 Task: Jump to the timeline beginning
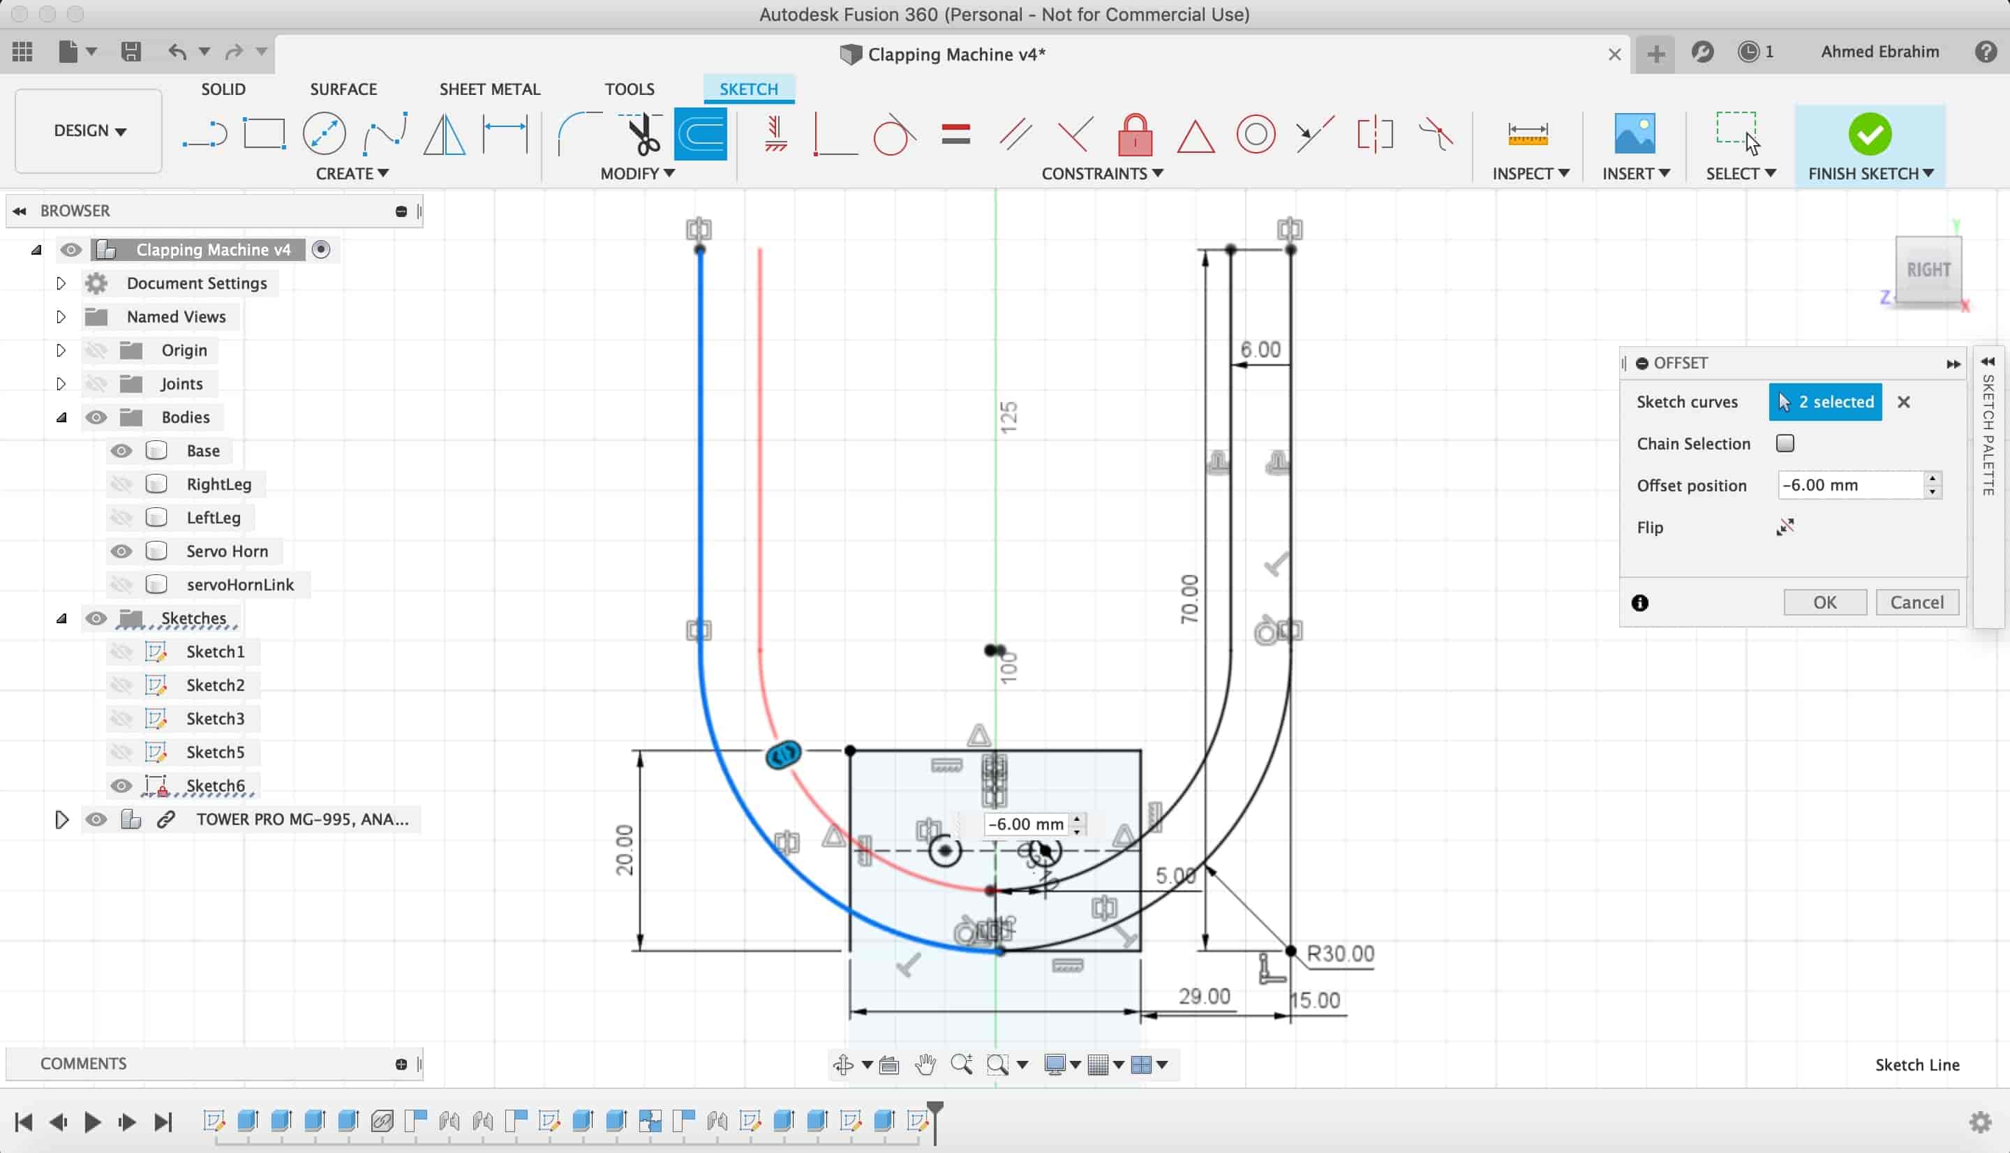tap(23, 1122)
